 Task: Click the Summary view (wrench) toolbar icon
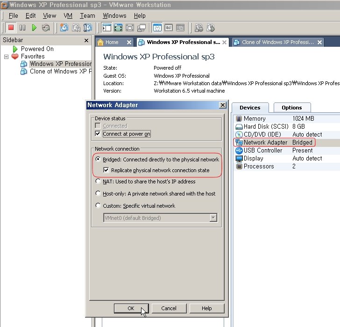point(157,28)
